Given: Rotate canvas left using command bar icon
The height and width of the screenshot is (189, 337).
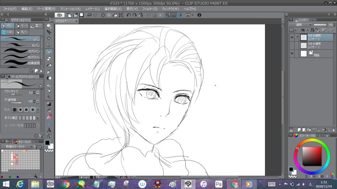Looking at the screenshot, I should (x=128, y=15).
